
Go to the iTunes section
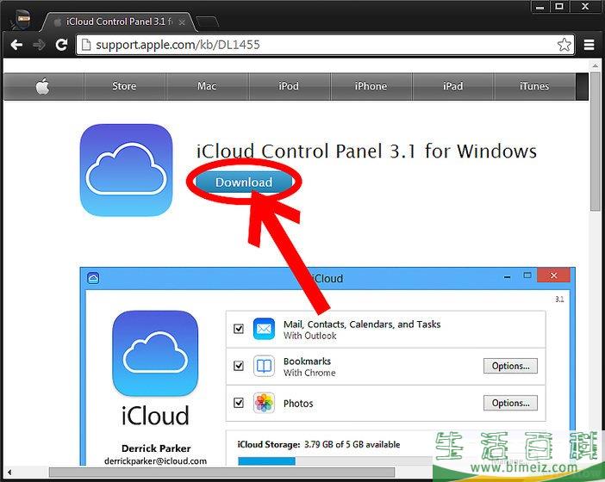pos(534,86)
